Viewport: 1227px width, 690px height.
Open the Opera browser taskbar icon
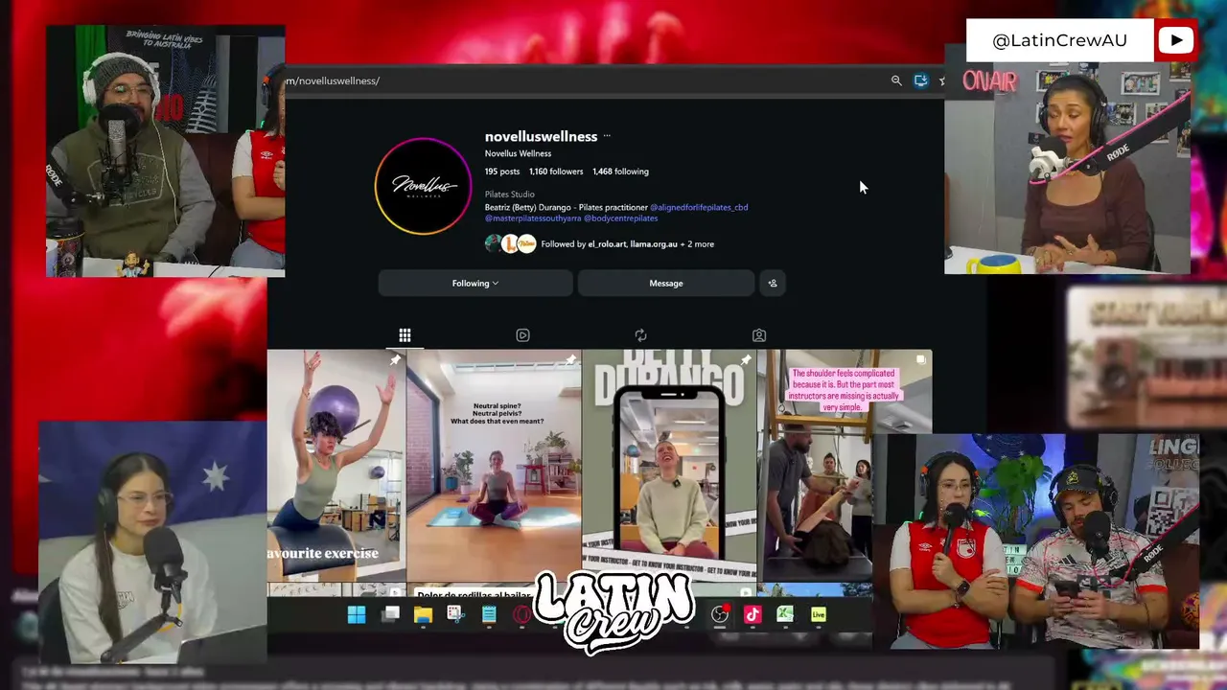pos(521,615)
